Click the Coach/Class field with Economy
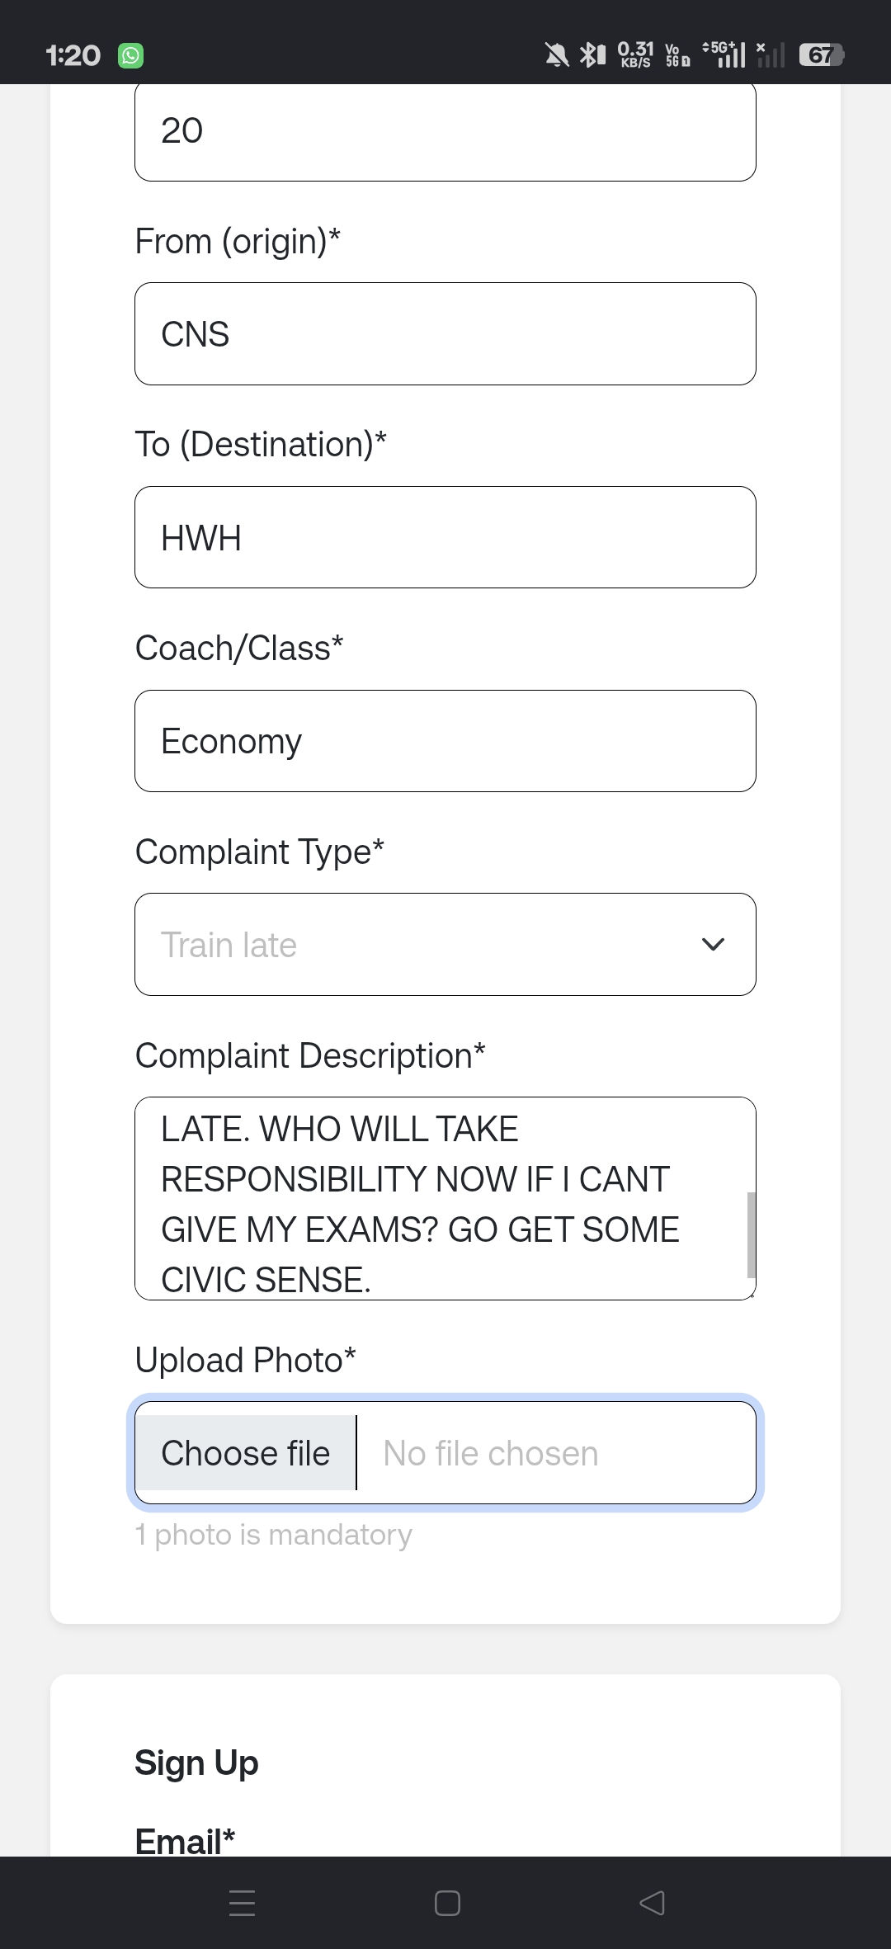Image resolution: width=891 pixels, height=1949 pixels. (445, 741)
